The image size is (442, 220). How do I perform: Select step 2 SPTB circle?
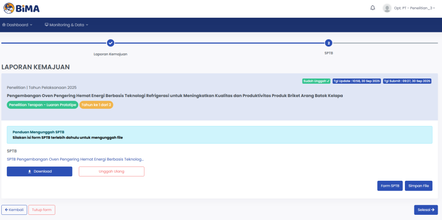tap(328, 43)
